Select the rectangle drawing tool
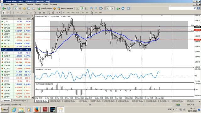201x113 pixels. pos(44,13)
